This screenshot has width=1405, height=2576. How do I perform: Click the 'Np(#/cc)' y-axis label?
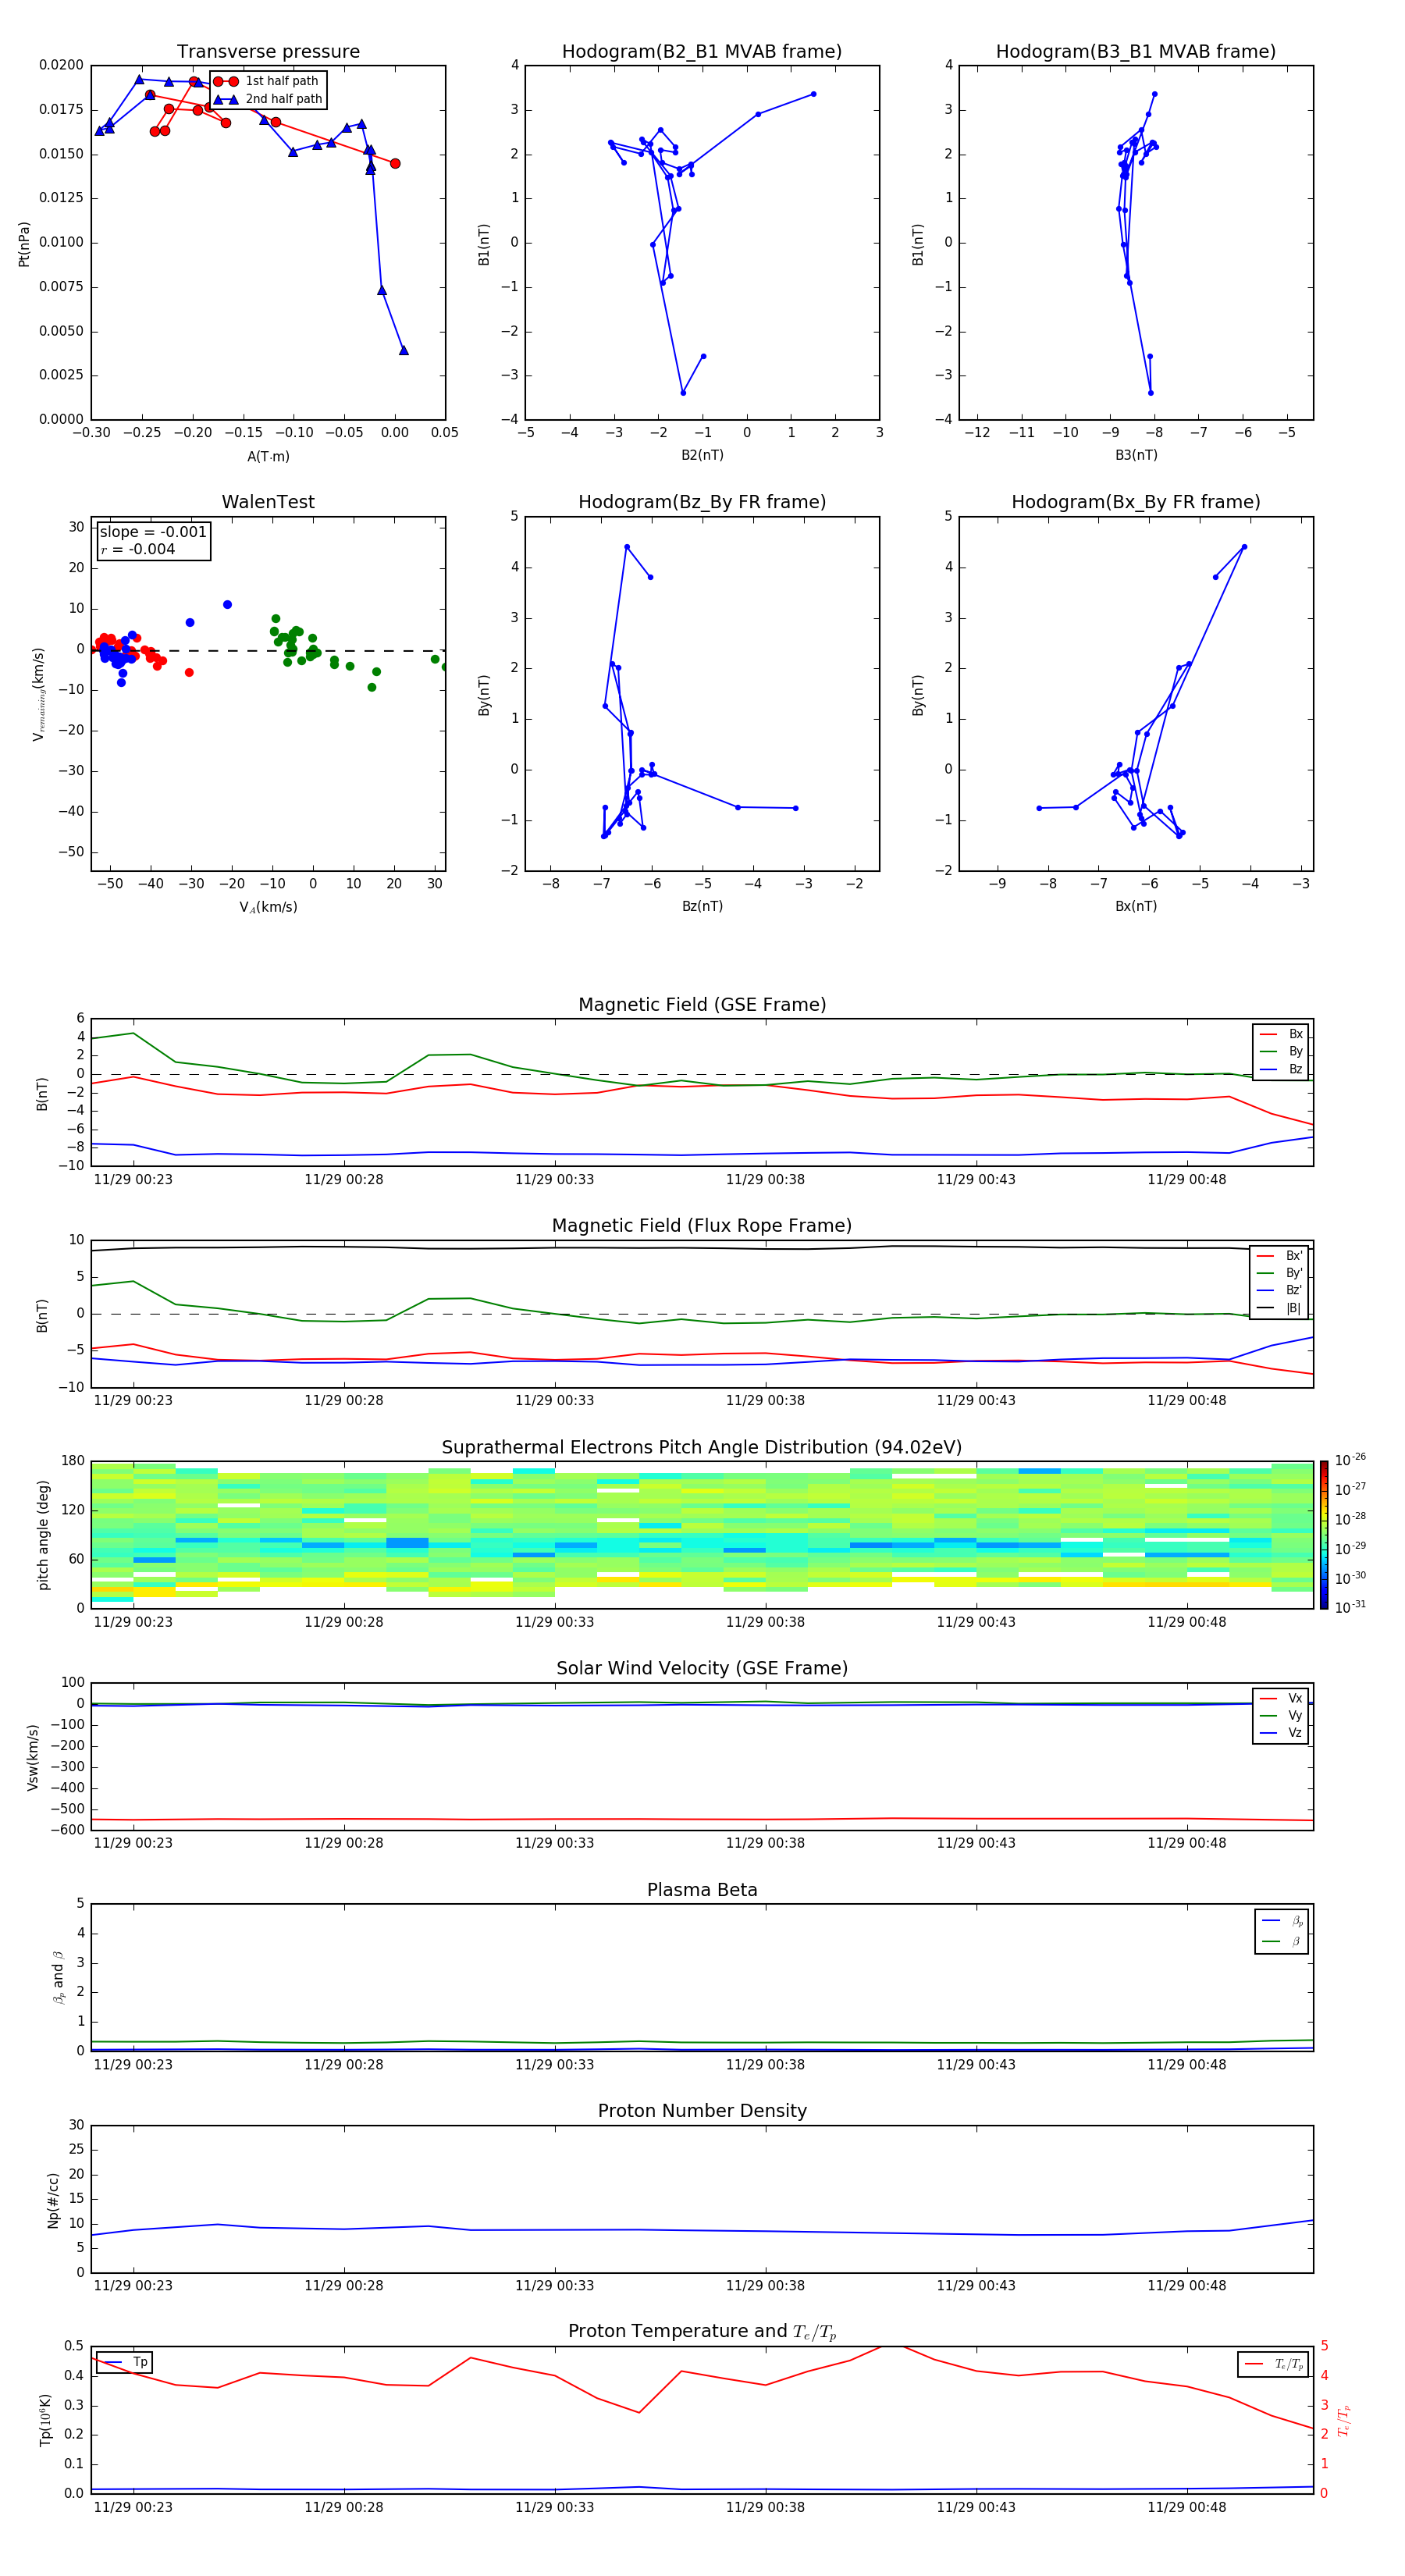pos(53,2200)
